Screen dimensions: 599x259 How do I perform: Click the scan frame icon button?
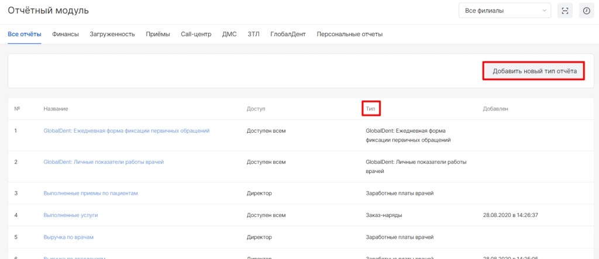pyautogui.click(x=564, y=11)
